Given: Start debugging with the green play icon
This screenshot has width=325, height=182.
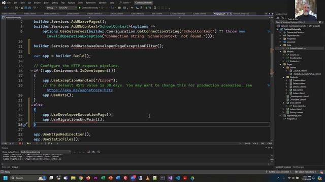Looking at the screenshot, I should pos(80,8).
